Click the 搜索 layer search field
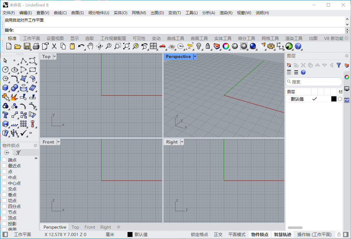 [314, 82]
